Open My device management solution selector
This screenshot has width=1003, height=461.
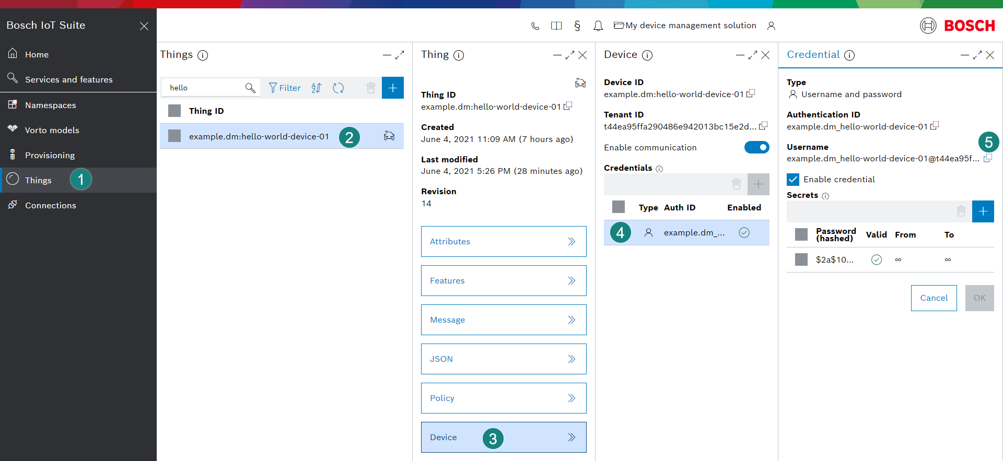pyautogui.click(x=685, y=26)
